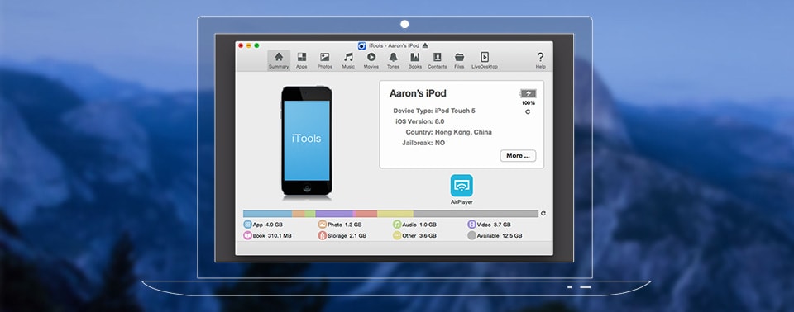
Task: Click the Audio storage legend icon
Action: [397, 224]
